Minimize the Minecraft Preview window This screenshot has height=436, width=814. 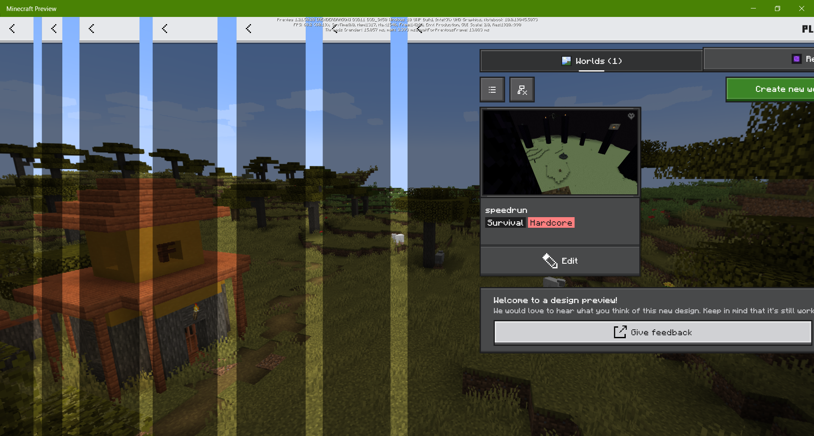pyautogui.click(x=753, y=8)
